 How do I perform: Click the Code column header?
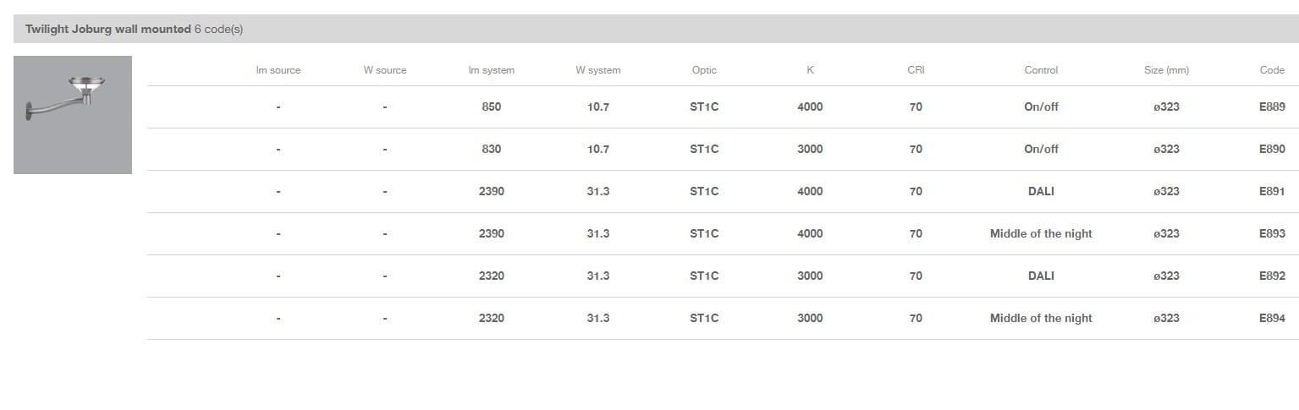(x=1271, y=70)
